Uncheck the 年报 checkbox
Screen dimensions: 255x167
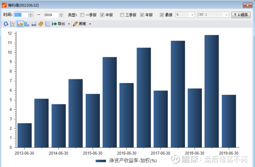142,15
